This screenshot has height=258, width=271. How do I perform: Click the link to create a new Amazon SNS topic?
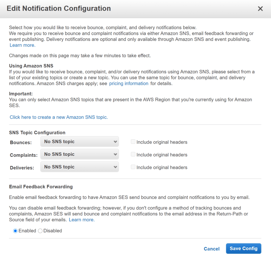point(59,117)
